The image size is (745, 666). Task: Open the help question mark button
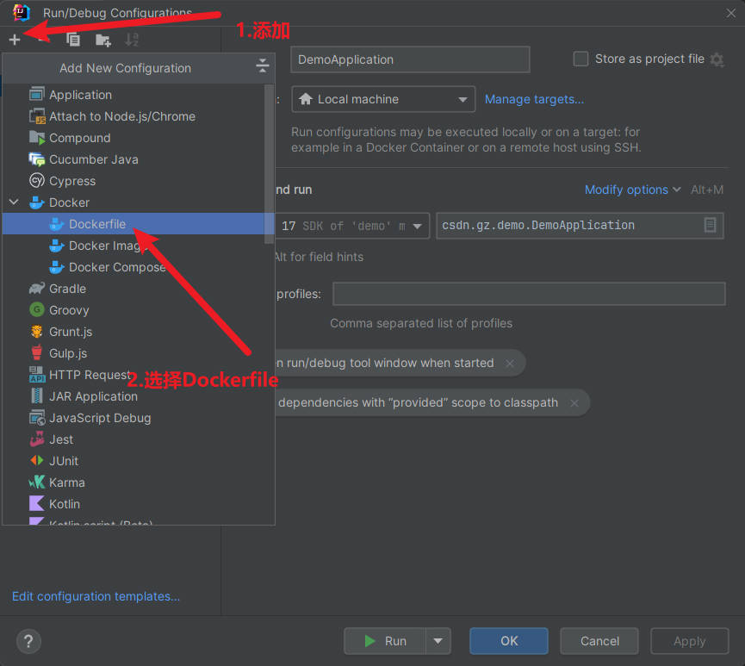point(28,641)
